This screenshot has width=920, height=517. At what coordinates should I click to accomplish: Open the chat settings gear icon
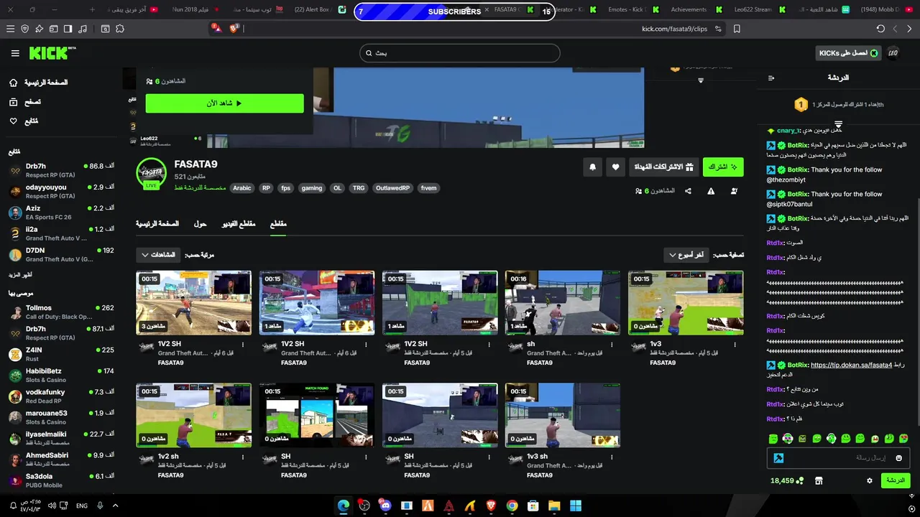(x=869, y=480)
